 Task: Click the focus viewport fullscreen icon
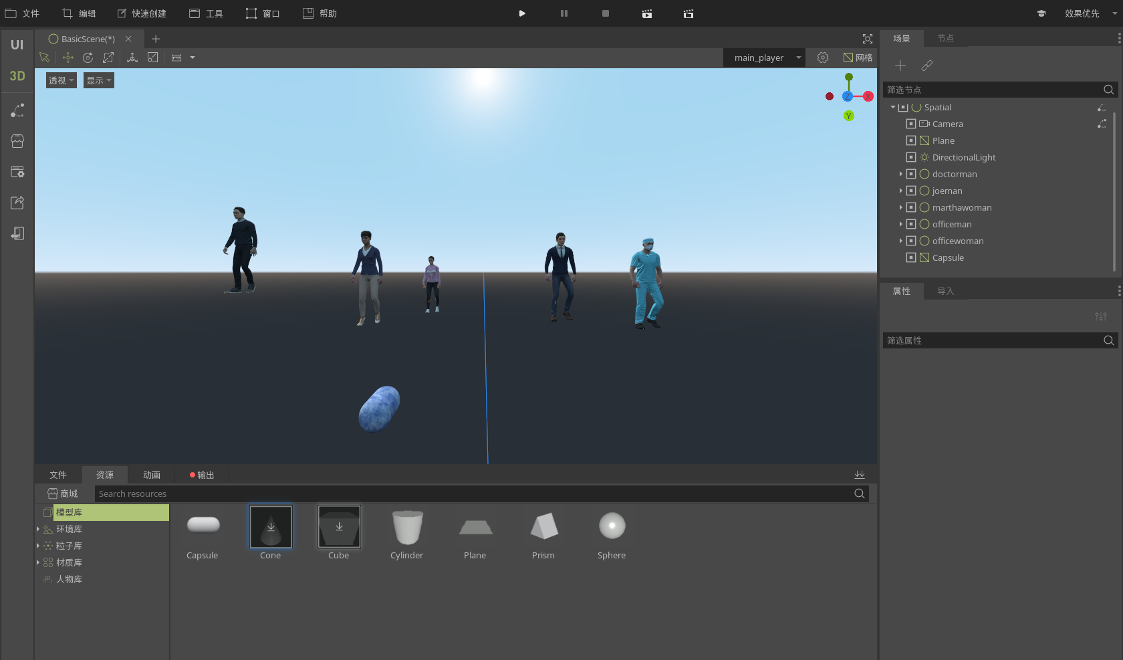868,39
